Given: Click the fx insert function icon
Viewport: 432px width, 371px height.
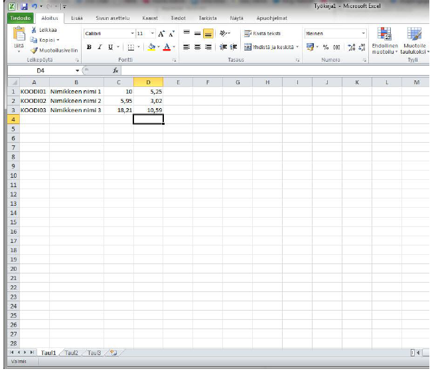Looking at the screenshot, I should click(115, 70).
